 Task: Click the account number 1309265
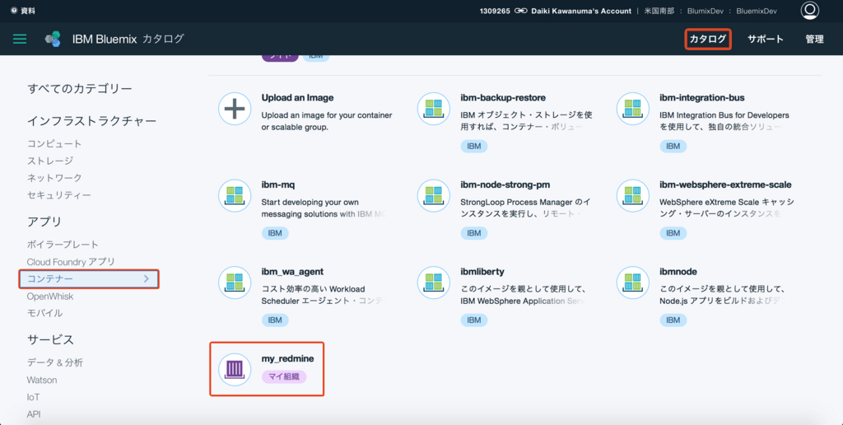click(x=495, y=11)
